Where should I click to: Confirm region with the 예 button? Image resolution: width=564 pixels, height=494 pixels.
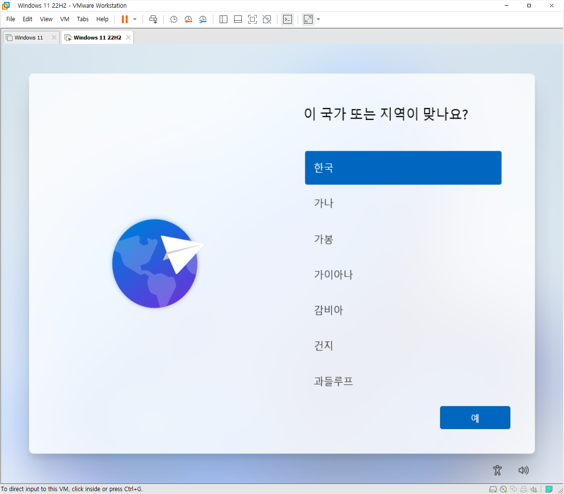(x=475, y=418)
